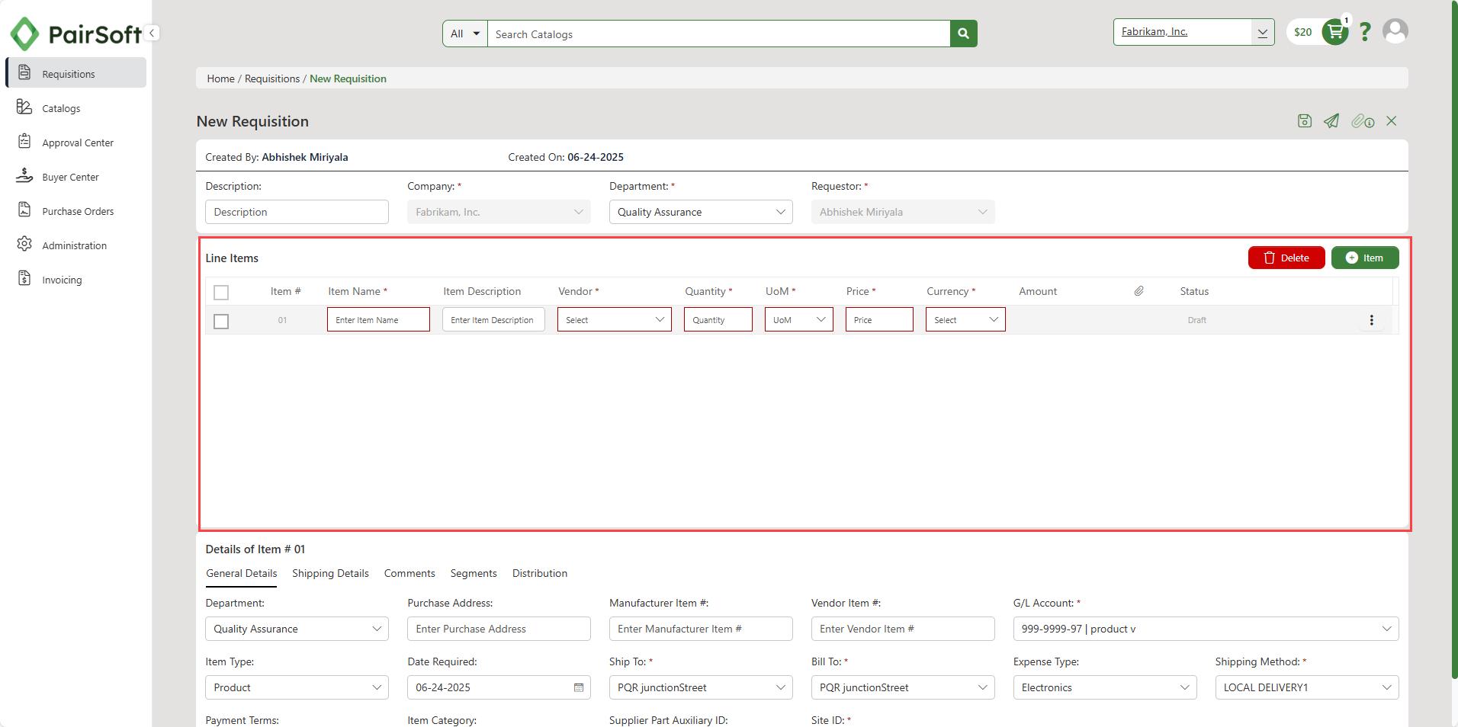Screen dimensions: 1458x727
Task: Go to Home breadcrumb link
Action: point(221,78)
